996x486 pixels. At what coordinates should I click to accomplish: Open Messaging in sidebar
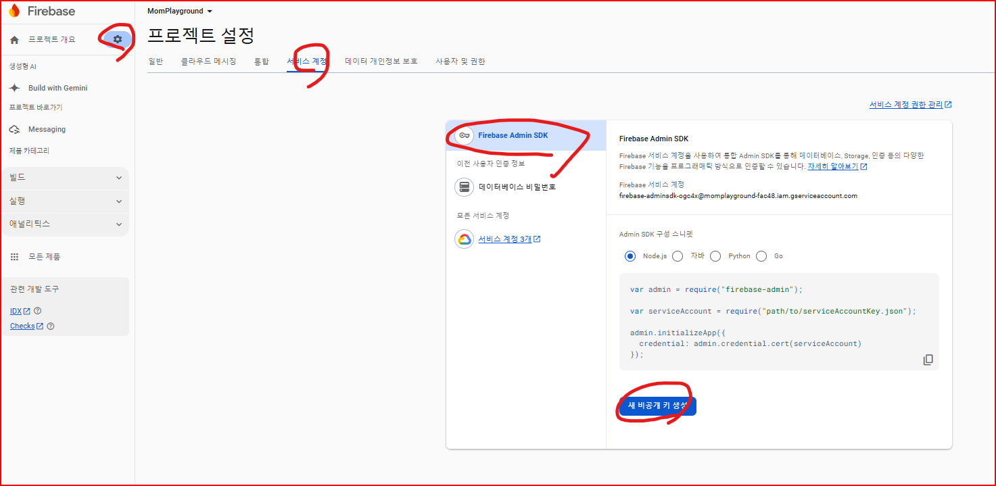pyautogui.click(x=47, y=129)
